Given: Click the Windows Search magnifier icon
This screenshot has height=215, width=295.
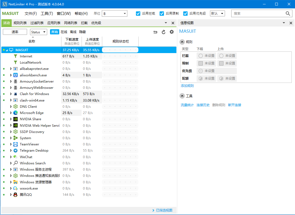Looking at the screenshot, I should (15, 163).
